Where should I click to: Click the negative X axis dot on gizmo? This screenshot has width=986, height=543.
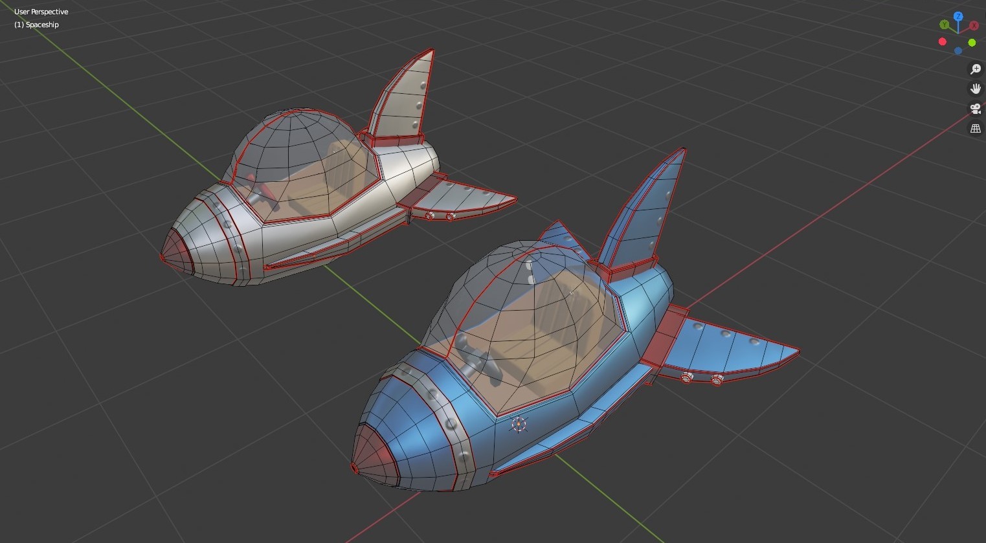pos(943,41)
